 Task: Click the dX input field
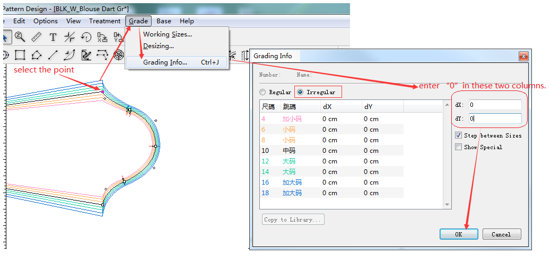(x=494, y=105)
